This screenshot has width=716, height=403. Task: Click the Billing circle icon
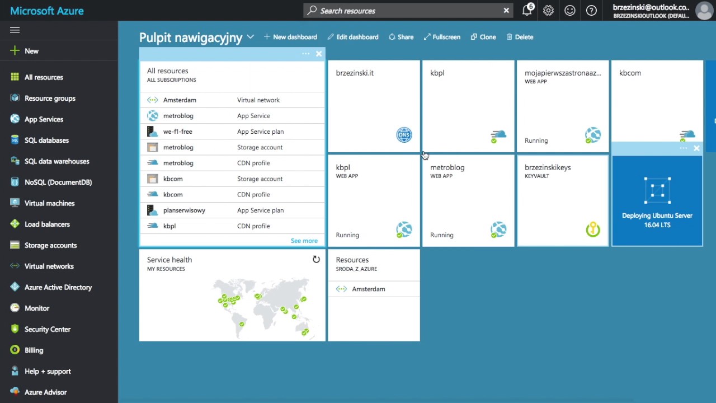click(x=15, y=350)
